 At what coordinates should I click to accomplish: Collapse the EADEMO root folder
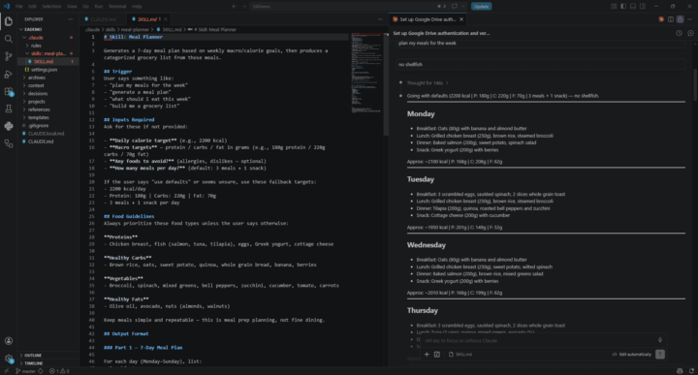(x=48, y=29)
